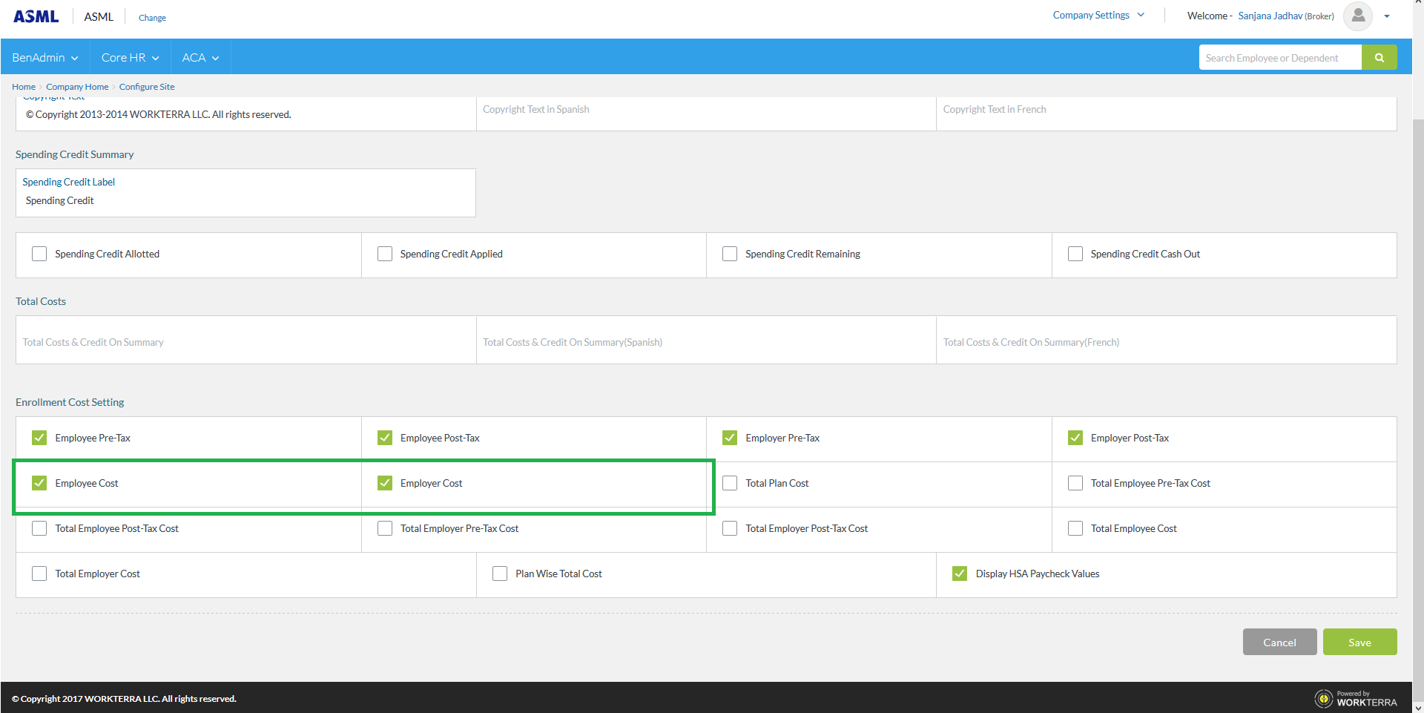This screenshot has height=713, width=1424.
Task: Go to Company Home breadcrumb link
Action: [x=77, y=87]
